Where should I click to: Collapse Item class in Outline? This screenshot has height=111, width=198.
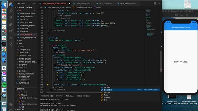click(17, 101)
